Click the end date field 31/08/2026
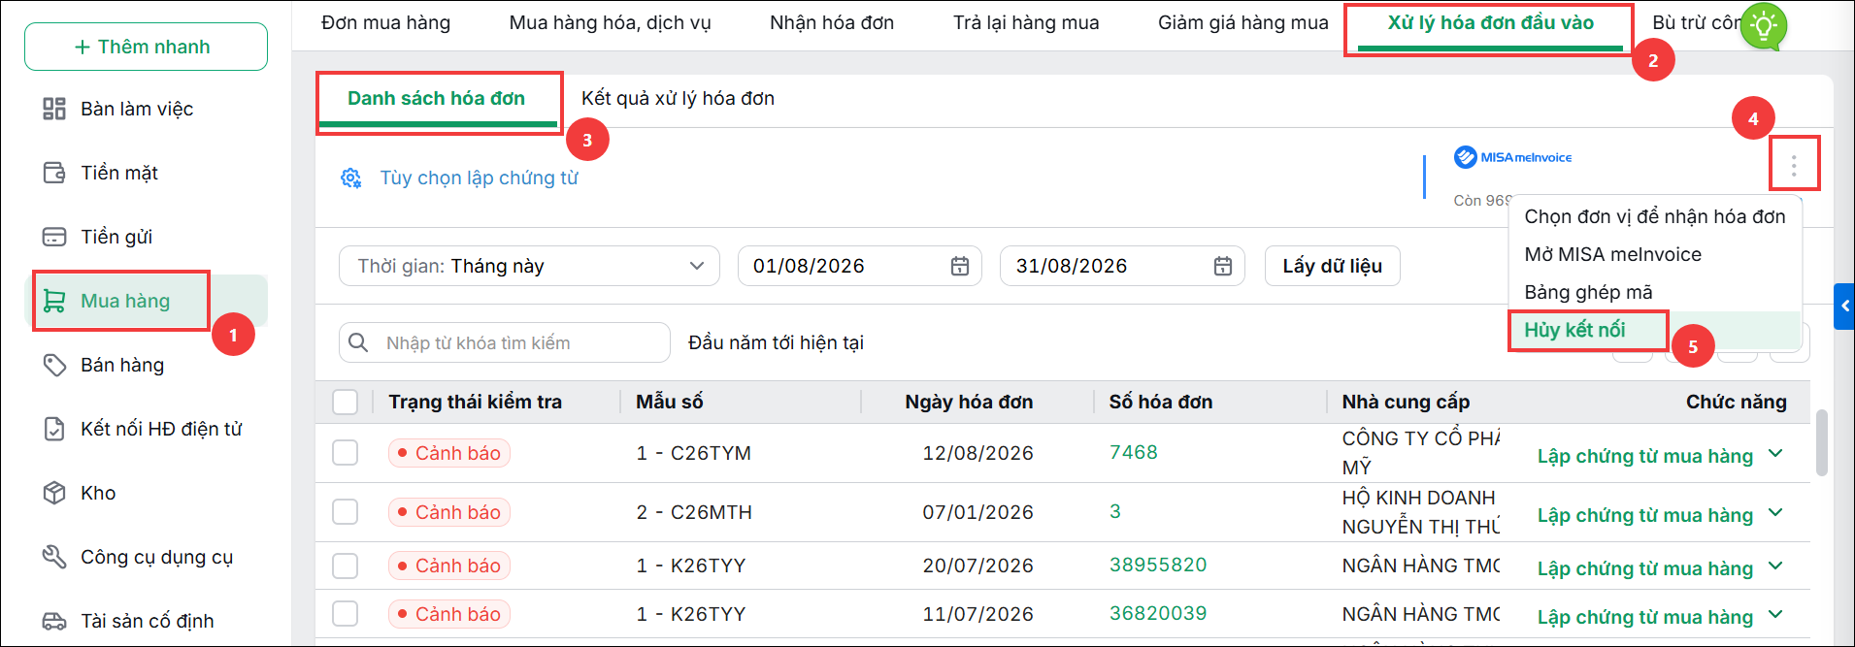The width and height of the screenshot is (1855, 647). (x=1123, y=266)
